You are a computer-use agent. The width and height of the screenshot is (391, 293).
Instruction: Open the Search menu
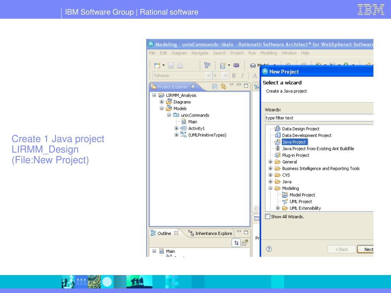pyautogui.click(x=219, y=53)
